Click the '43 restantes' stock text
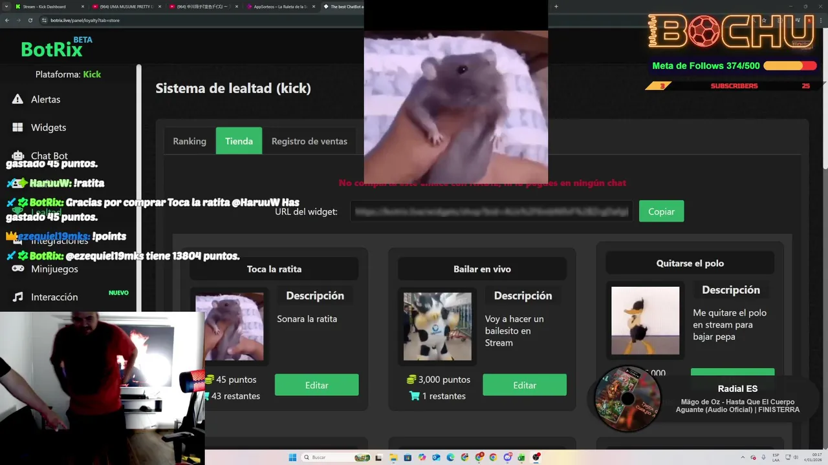Viewport: 828px width, 465px height. pyautogui.click(x=235, y=396)
